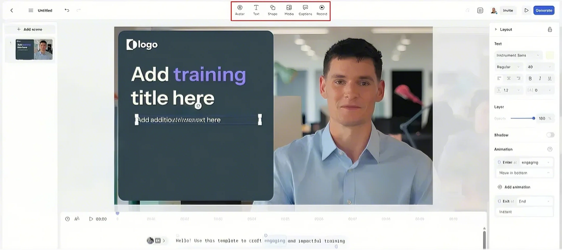Toggle the lock icon in Layout header

(550, 30)
